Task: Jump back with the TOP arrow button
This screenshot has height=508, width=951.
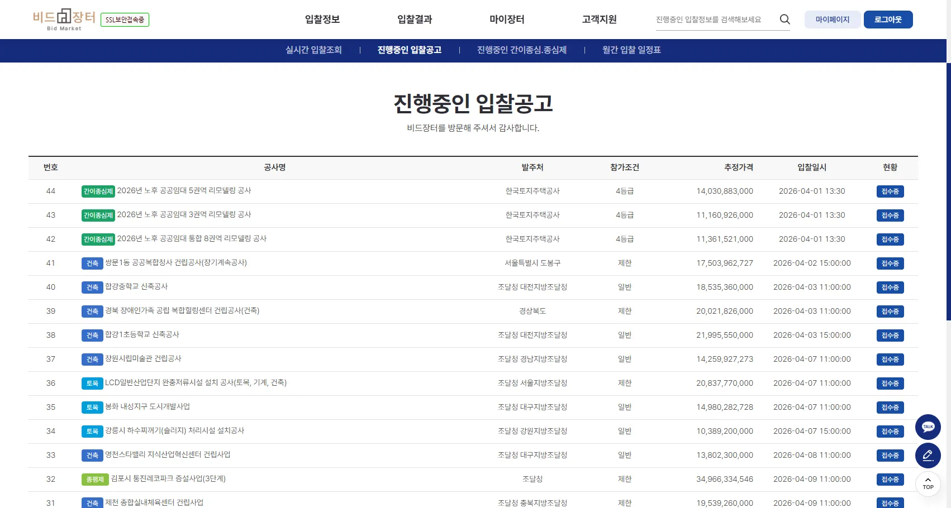Action: pos(928,484)
